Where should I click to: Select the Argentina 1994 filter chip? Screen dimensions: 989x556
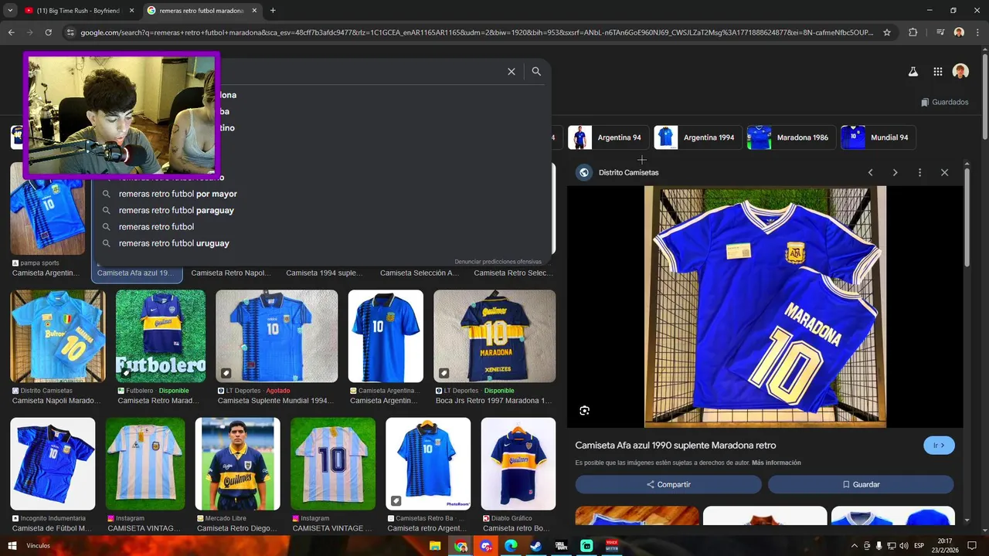[697, 137]
